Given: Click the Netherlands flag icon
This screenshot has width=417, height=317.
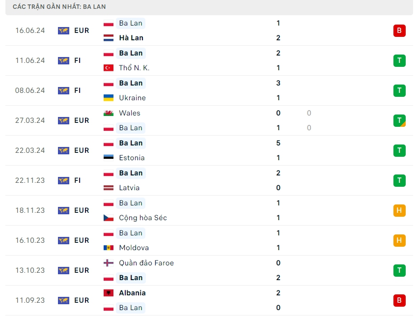Looking at the screenshot, I should (109, 38).
